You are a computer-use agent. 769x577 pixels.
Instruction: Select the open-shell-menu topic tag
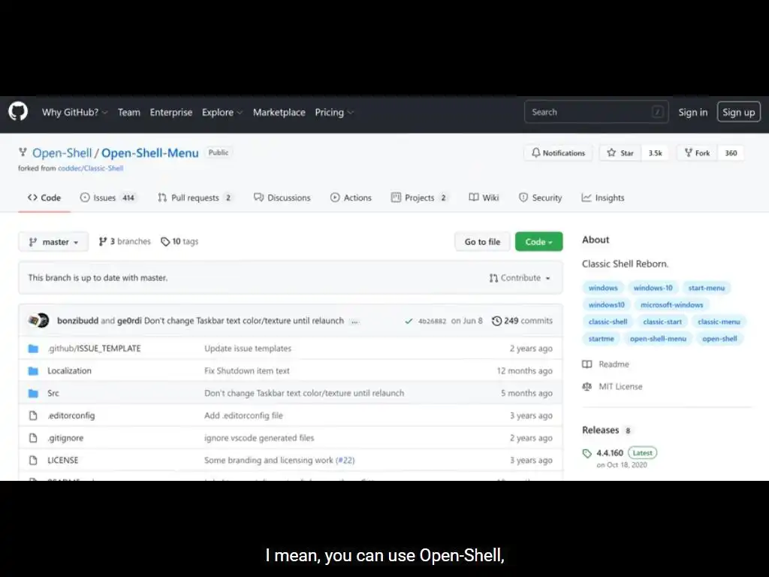[658, 339]
